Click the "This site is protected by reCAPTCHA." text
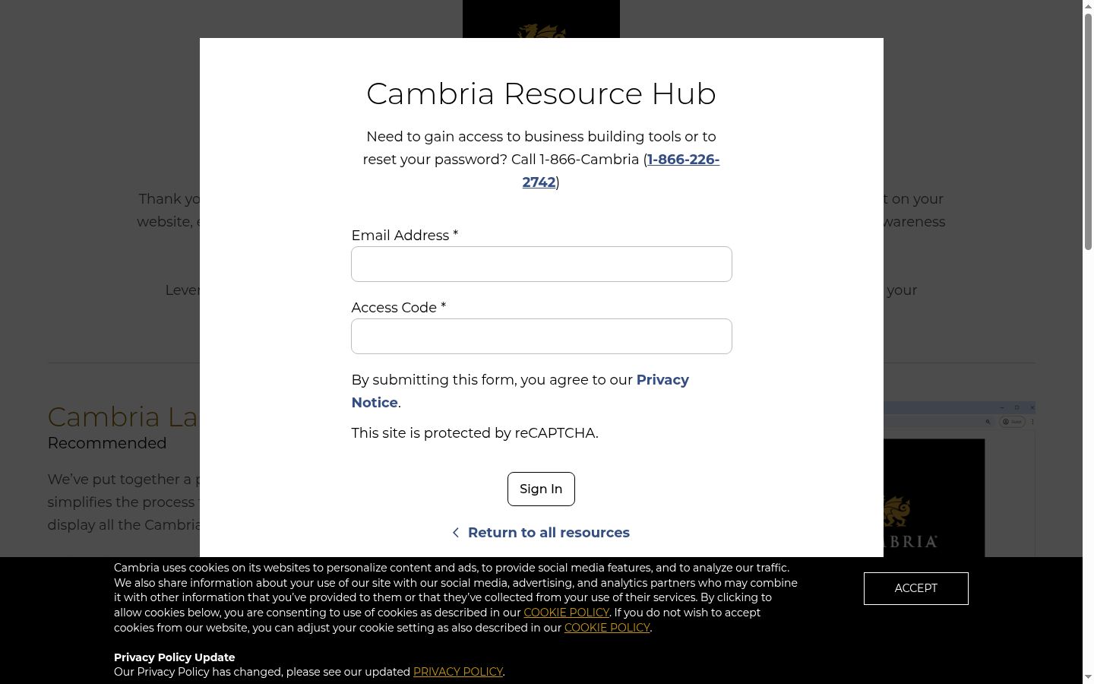 coord(475,433)
